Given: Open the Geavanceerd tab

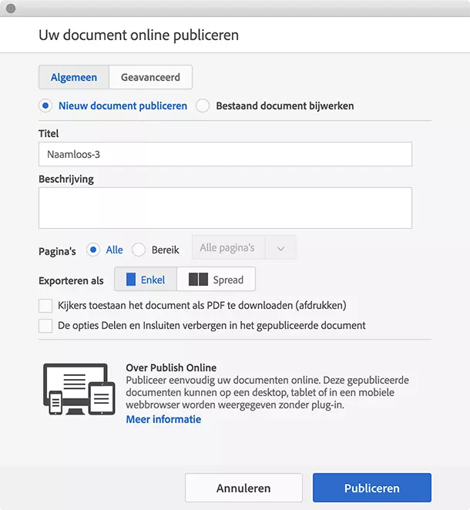Looking at the screenshot, I should pyautogui.click(x=150, y=77).
